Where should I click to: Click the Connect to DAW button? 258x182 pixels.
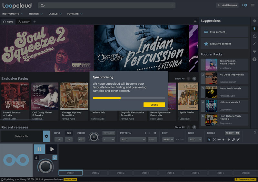point(245,179)
